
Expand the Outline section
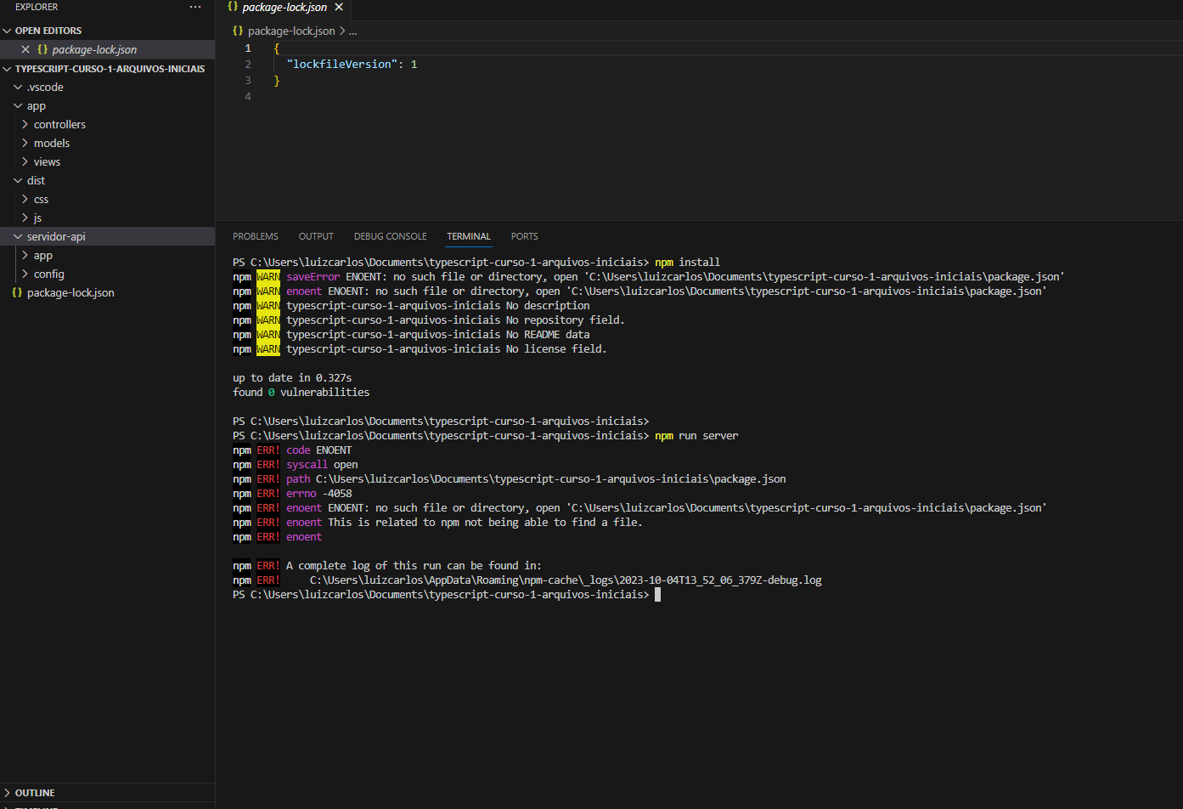(x=8, y=793)
